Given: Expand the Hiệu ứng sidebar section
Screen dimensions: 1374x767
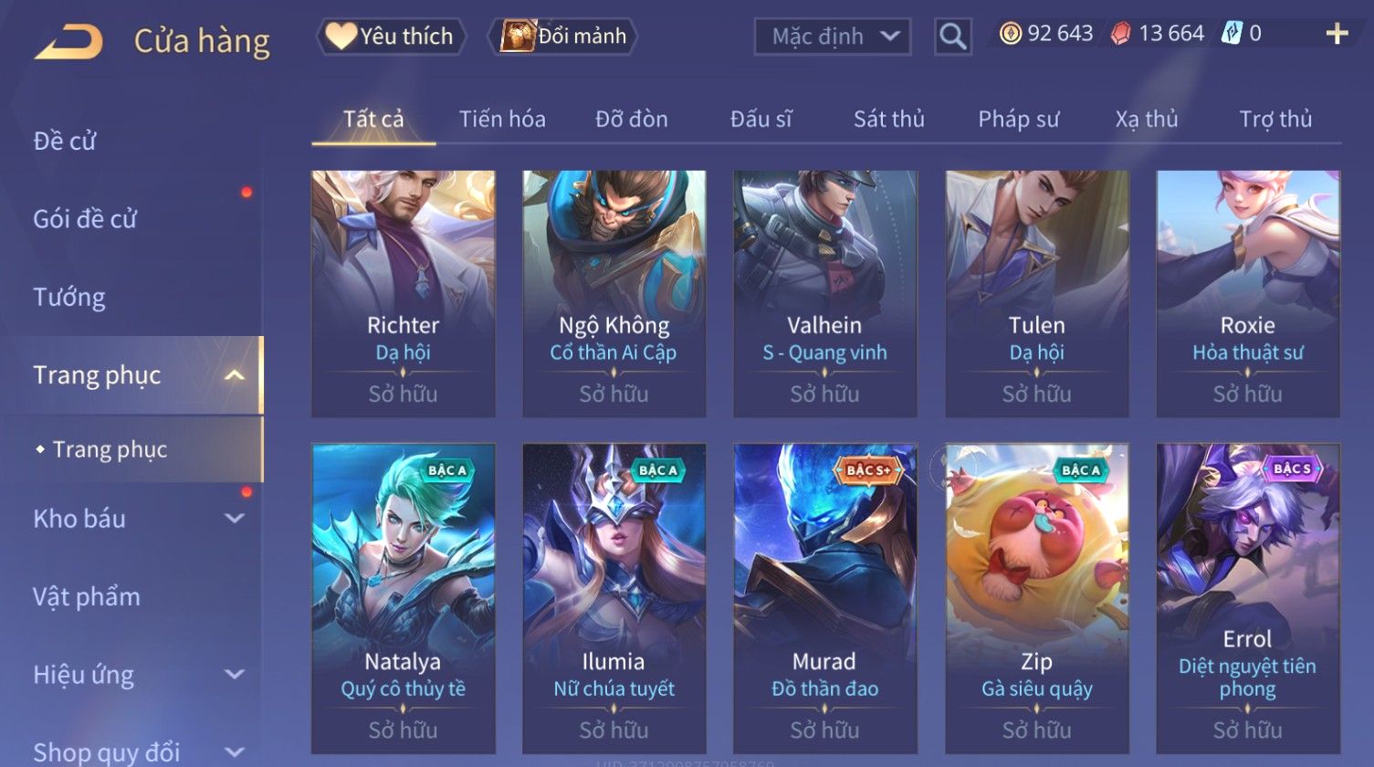Looking at the screenshot, I should (235, 675).
